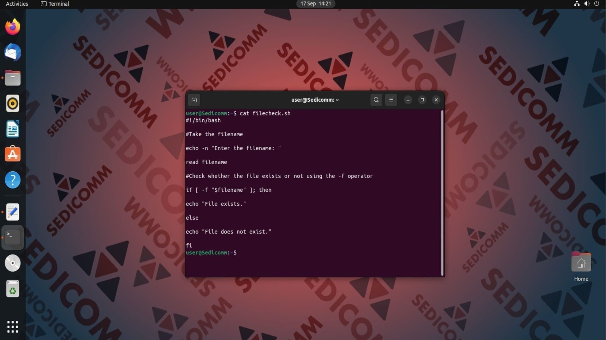Open LibreOffice Writer from the dock
This screenshot has width=606, height=340.
[13, 129]
